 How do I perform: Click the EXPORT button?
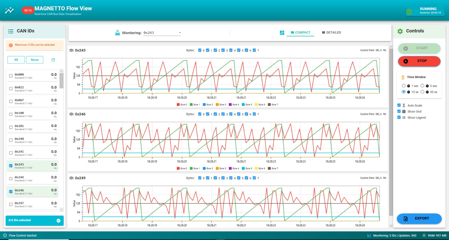419,218
